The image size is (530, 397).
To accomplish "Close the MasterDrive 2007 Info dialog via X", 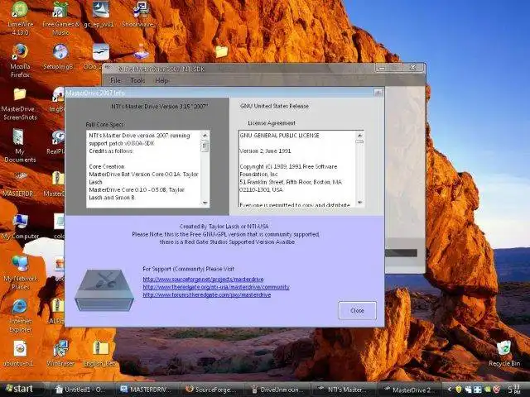I will click(x=378, y=92).
